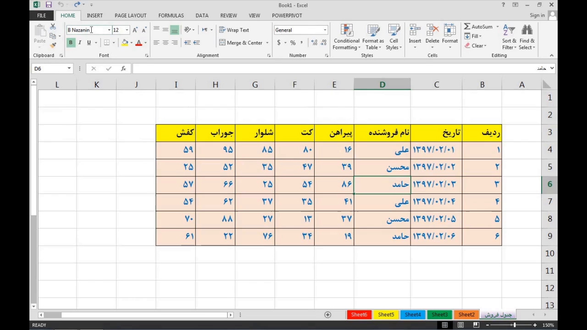Toggle Italic formatting

(x=80, y=43)
